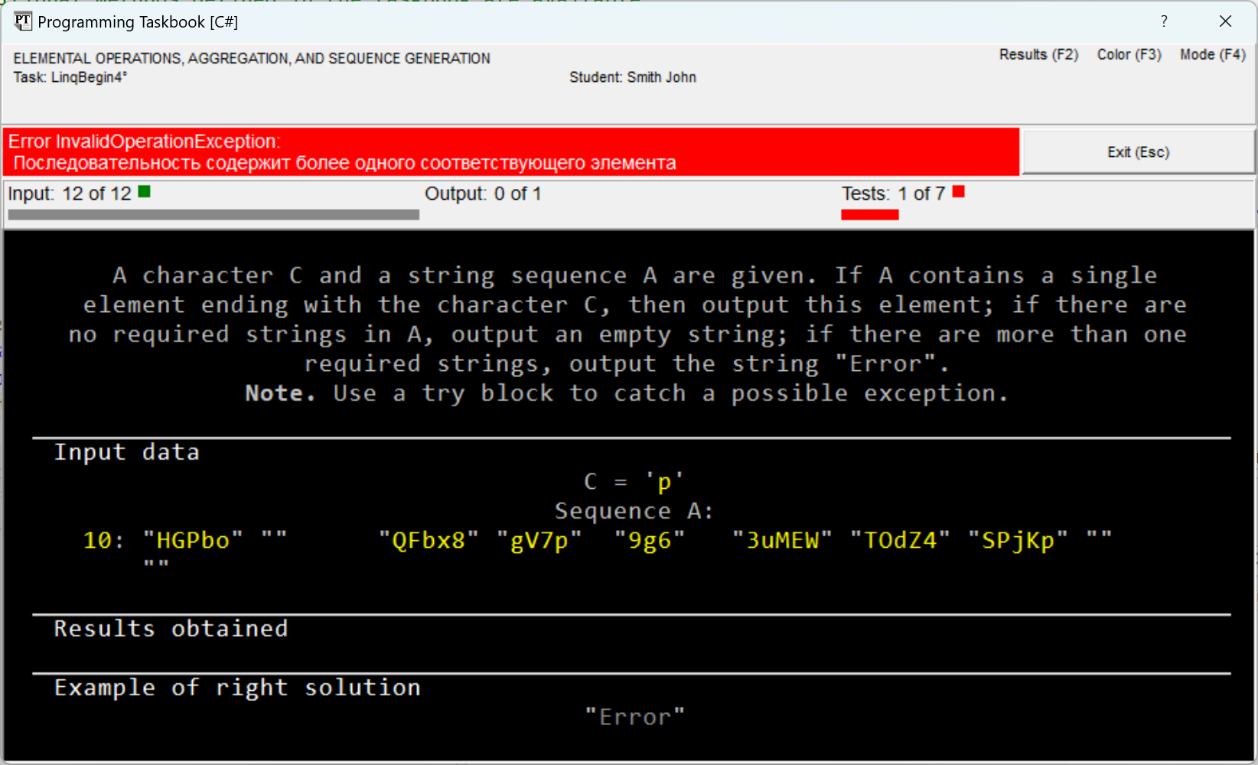Click the green Input status square
The width and height of the screenshot is (1258, 765).
click(x=144, y=192)
